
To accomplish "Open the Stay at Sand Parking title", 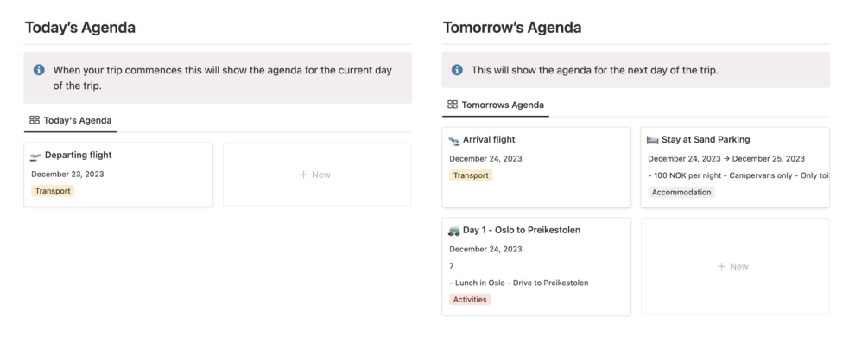I will coord(706,139).
